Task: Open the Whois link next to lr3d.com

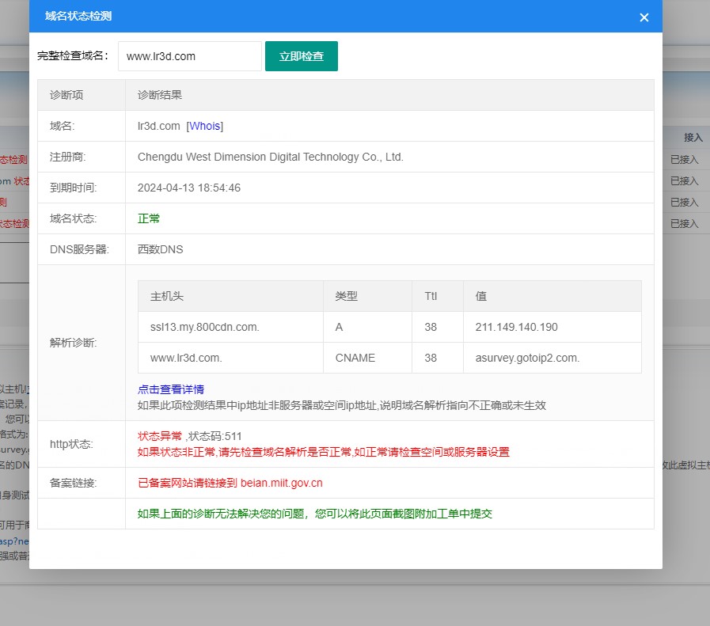Action: (x=205, y=126)
